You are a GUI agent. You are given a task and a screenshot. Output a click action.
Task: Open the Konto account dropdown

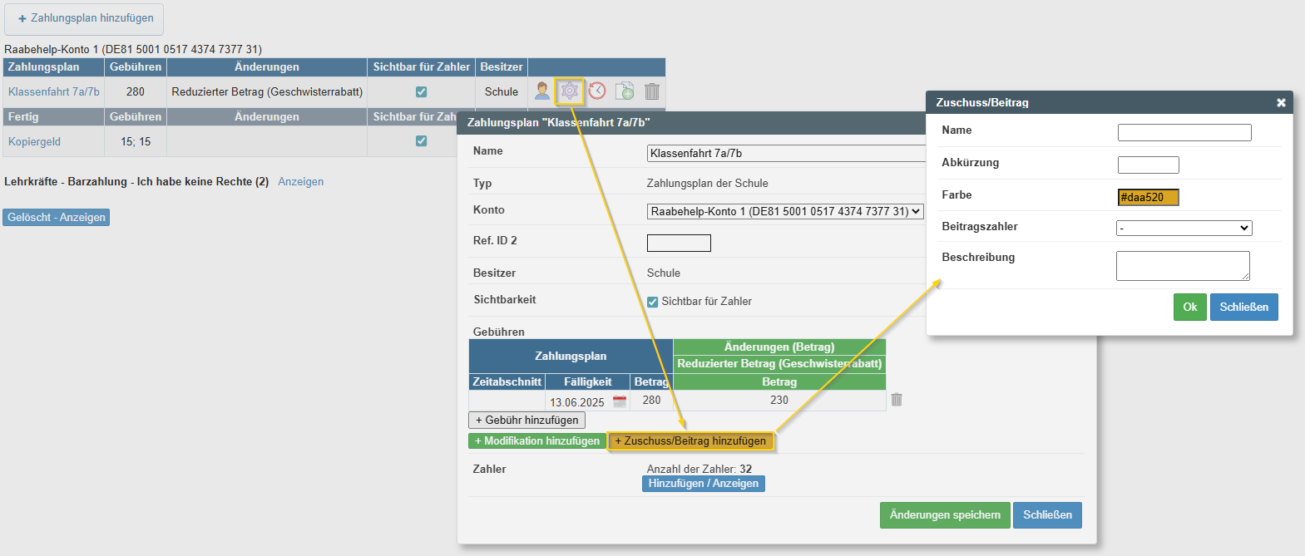click(785, 212)
